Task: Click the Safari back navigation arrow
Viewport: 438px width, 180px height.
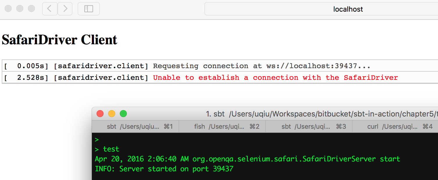Action: click(50, 9)
